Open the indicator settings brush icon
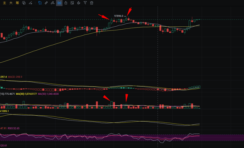The width and height of the screenshot is (244, 148). click(x=30, y=3)
